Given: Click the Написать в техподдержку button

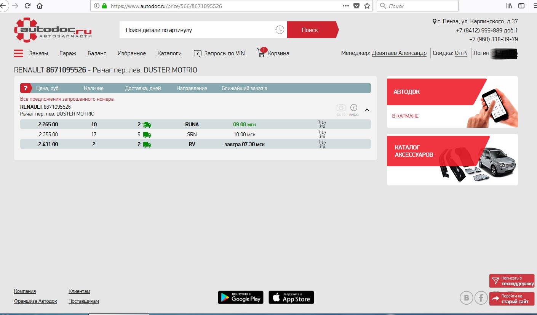Looking at the screenshot, I should pyautogui.click(x=512, y=281).
